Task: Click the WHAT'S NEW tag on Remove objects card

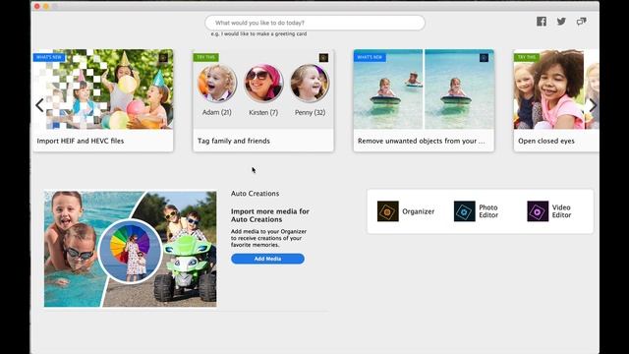Action: [370, 57]
